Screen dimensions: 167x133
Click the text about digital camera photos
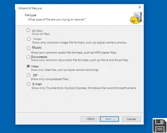coord(80,43)
